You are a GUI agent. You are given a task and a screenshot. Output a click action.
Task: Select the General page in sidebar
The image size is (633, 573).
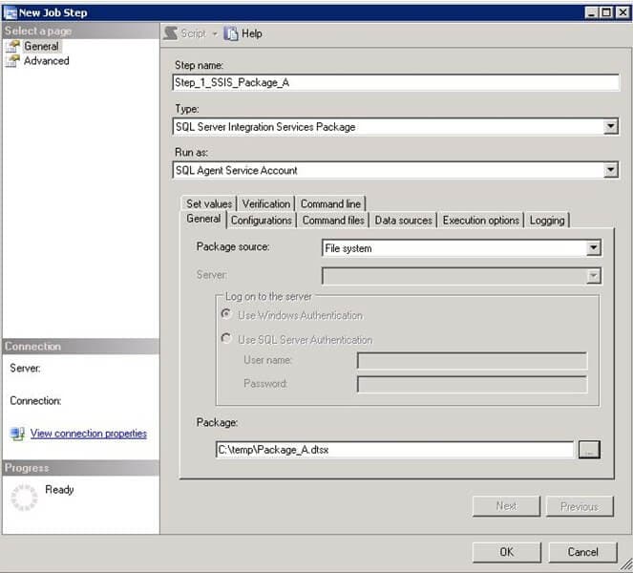40,46
